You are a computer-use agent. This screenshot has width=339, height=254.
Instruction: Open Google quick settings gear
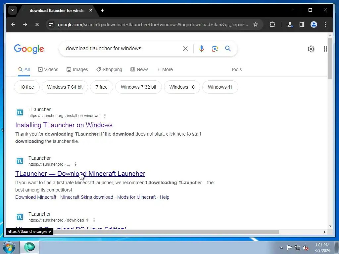pyautogui.click(x=311, y=49)
